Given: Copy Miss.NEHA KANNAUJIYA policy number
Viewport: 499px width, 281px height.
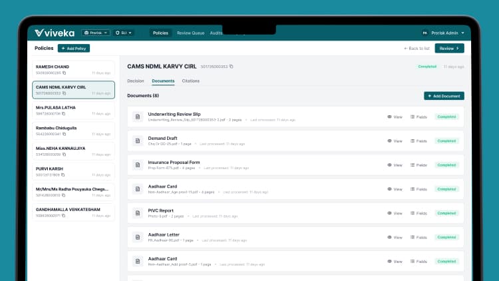Looking at the screenshot, I should click(x=65, y=154).
